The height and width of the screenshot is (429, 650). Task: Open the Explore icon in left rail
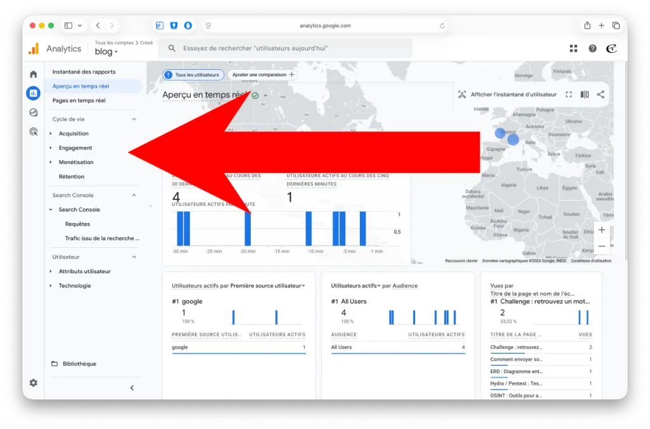[x=33, y=112]
